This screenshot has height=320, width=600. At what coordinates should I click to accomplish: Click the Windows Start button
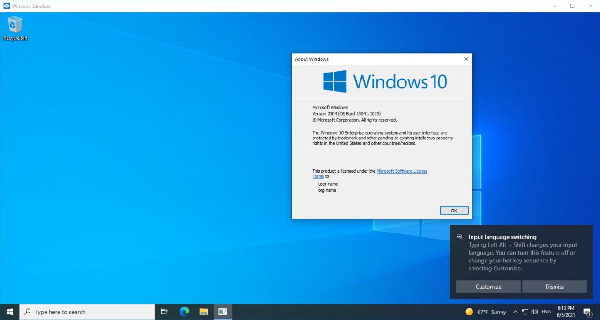click(10, 312)
